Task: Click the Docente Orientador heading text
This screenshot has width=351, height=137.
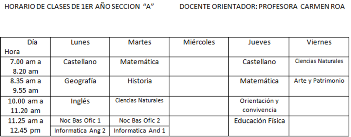Action: point(262,7)
